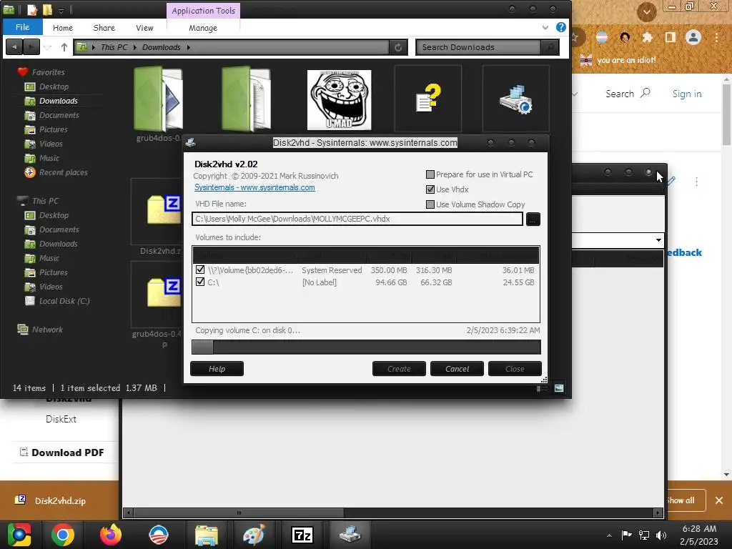
Task: Uncheck the System Reserved volume
Action: [x=200, y=269]
